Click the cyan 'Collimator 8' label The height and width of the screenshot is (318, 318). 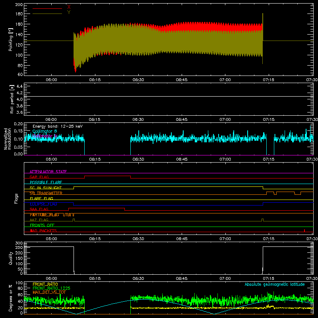pos(45,131)
